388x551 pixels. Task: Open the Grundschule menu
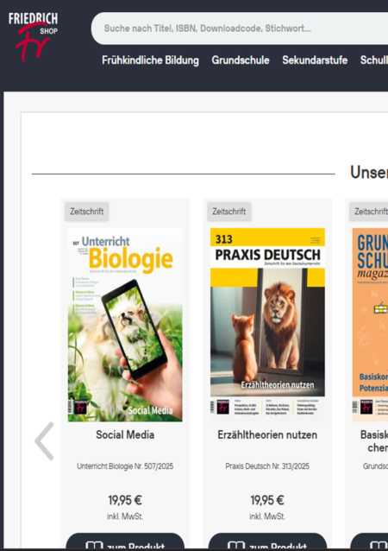241,60
